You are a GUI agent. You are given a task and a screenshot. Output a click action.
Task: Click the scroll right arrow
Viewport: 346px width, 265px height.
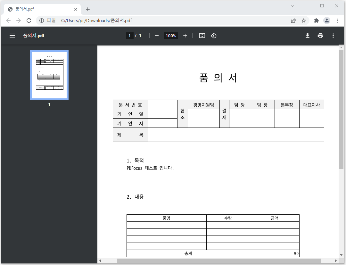(336, 261)
